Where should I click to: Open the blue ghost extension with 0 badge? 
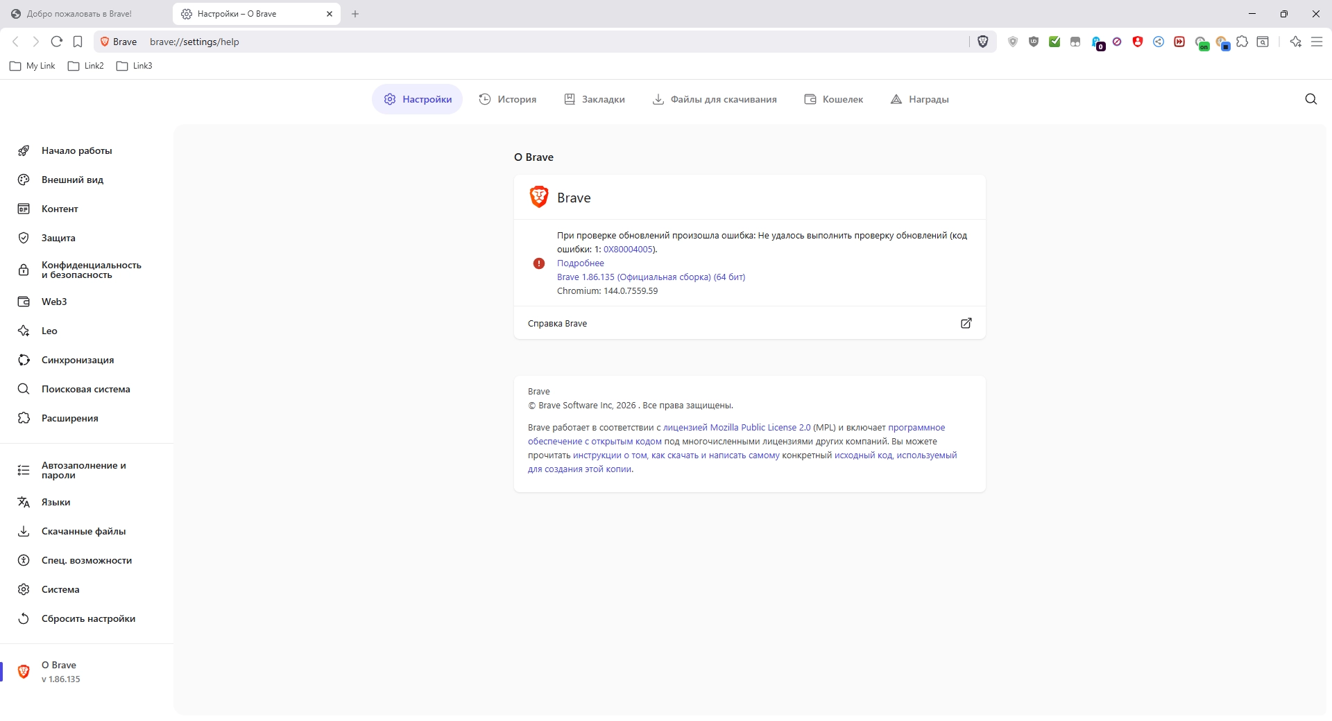1097,42
